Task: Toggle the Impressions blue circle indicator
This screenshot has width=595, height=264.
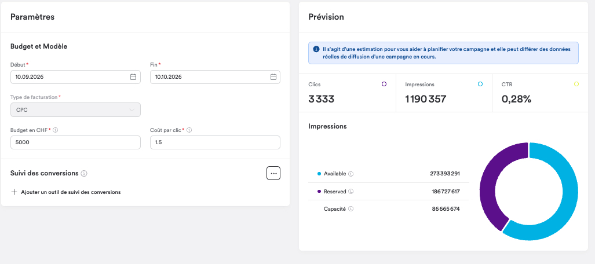Action: click(x=480, y=84)
